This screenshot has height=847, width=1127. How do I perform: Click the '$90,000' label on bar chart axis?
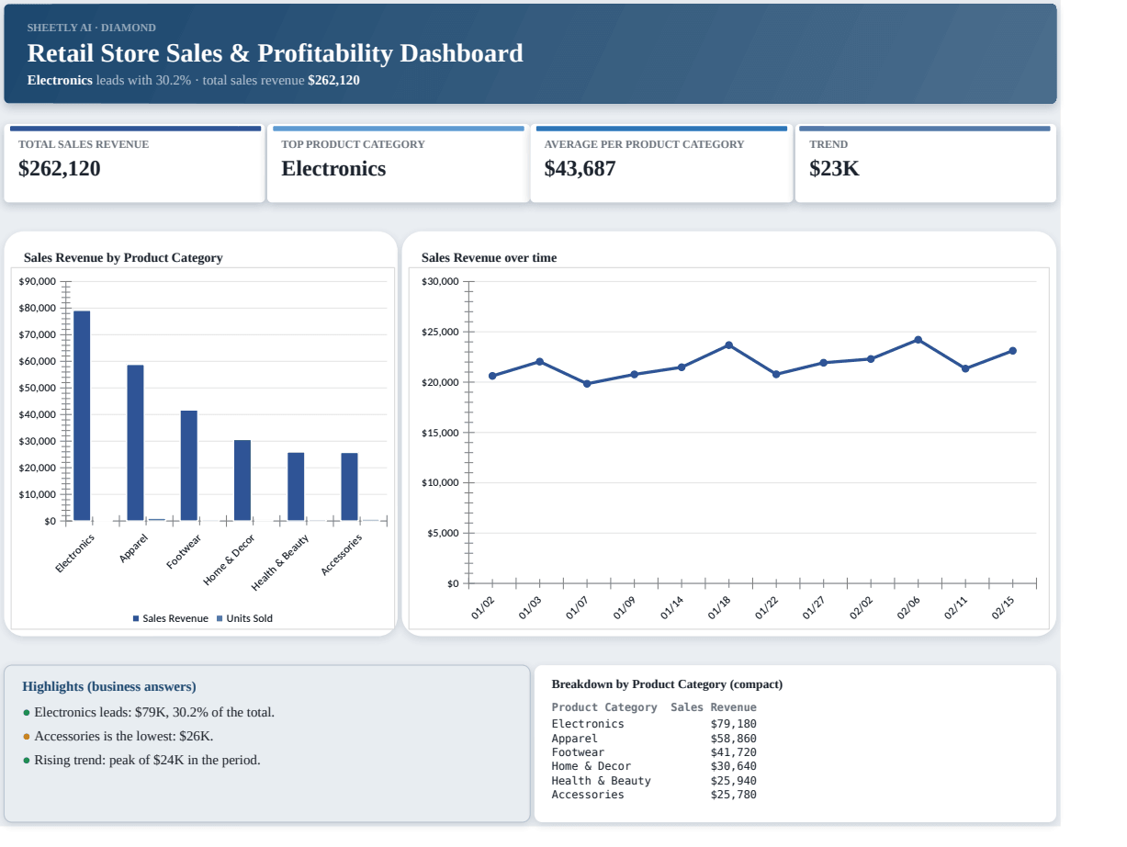38,281
